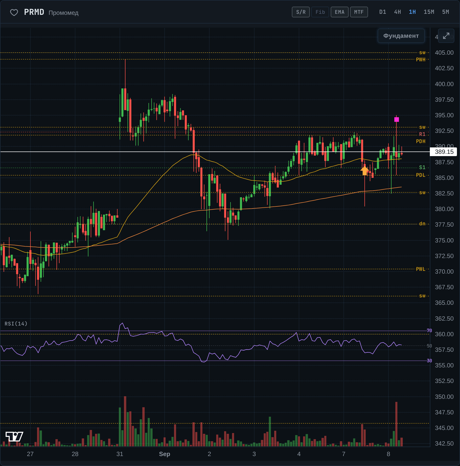Click the orange up-arrow signal marker
This screenshot has height=466, width=460.
coord(364,170)
